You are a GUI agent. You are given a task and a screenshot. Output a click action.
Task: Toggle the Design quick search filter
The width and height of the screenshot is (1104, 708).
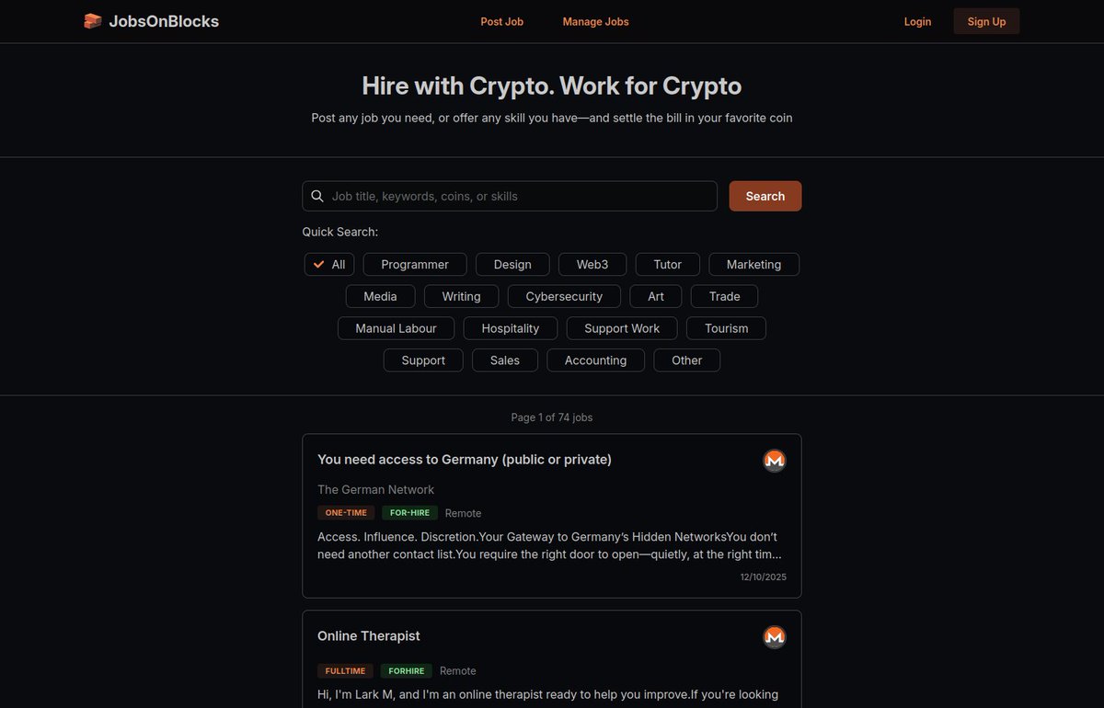pyautogui.click(x=512, y=264)
